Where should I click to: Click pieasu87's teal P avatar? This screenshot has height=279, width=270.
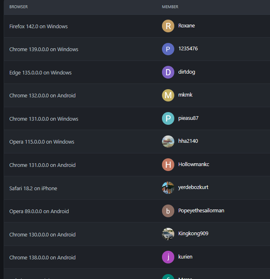[x=168, y=119]
